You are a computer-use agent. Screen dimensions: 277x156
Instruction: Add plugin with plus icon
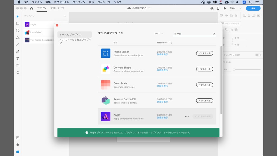coord(65,16)
